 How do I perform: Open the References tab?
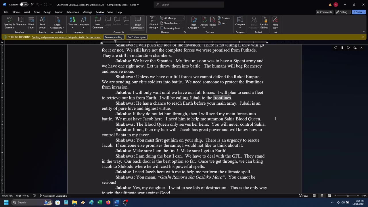pyautogui.click(x=72, y=12)
